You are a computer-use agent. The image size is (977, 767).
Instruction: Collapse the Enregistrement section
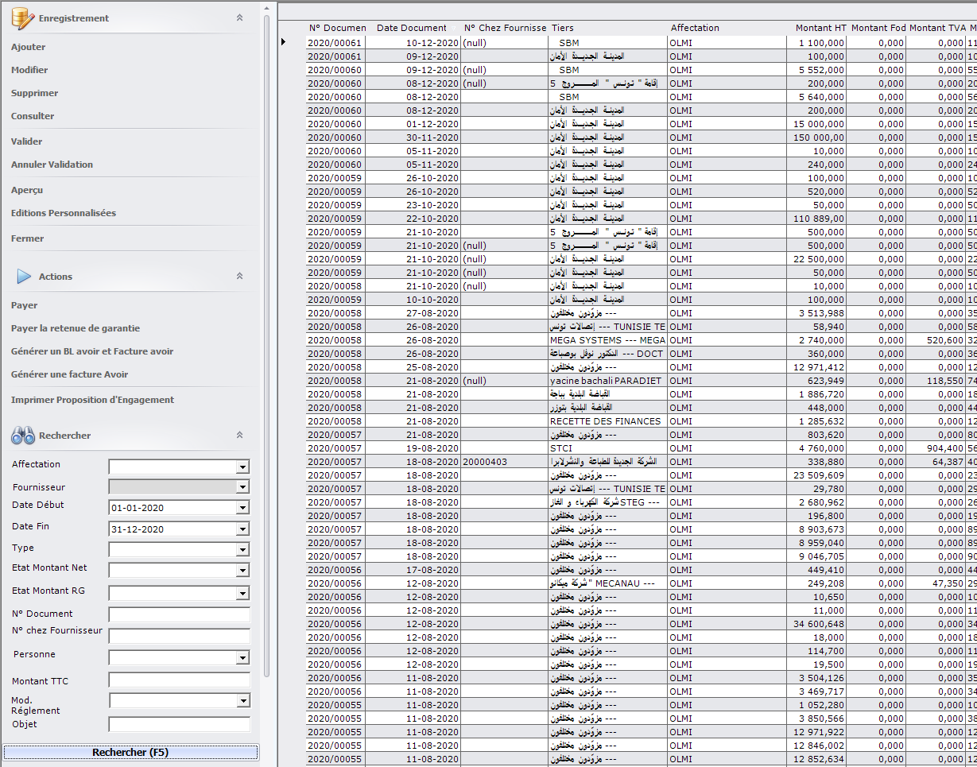(239, 17)
